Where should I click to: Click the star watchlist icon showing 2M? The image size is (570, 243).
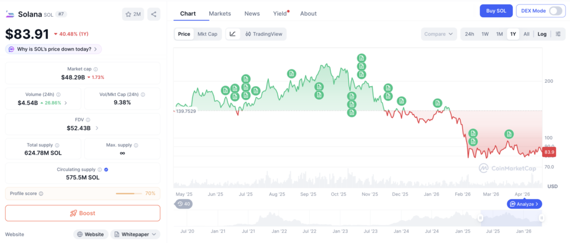click(133, 14)
